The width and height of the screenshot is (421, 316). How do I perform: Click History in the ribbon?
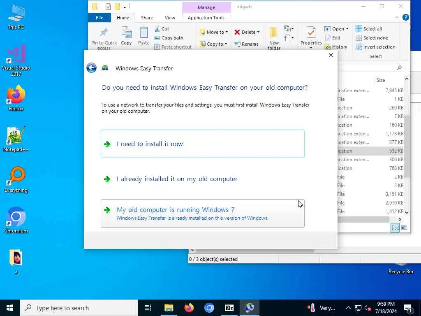(x=336, y=47)
